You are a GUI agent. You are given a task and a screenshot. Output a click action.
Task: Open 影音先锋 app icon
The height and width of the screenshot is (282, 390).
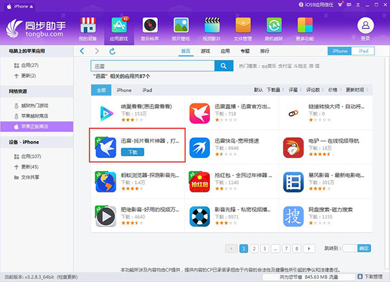pyautogui.click(x=200, y=216)
